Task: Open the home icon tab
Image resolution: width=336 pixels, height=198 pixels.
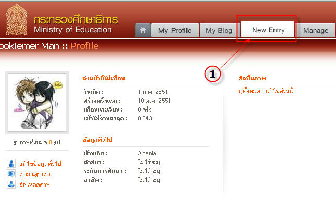Action: 143,30
